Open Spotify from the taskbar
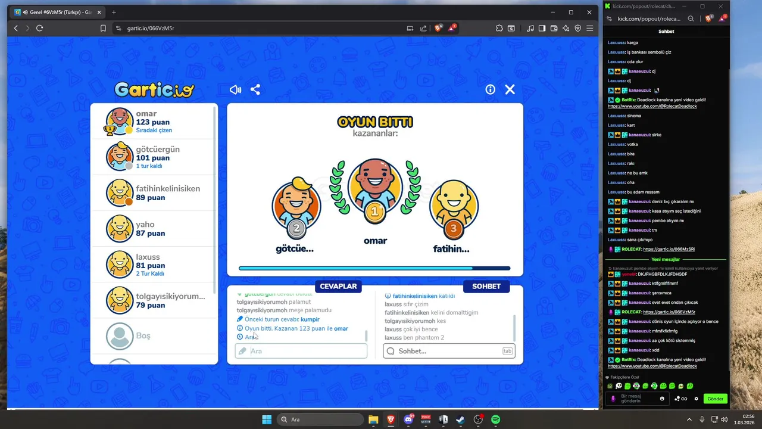Viewport: 762px width, 429px height. tap(495, 419)
